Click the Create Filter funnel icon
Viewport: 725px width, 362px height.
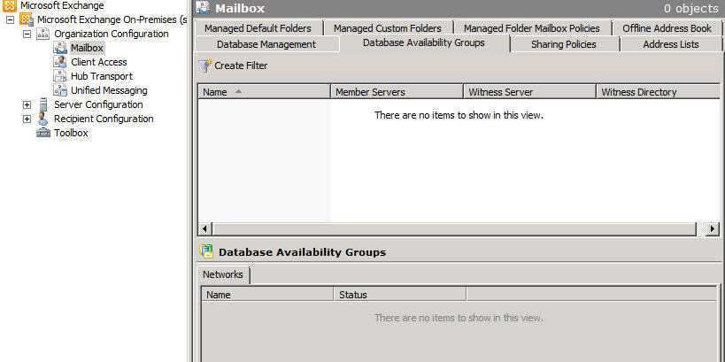click(x=205, y=65)
